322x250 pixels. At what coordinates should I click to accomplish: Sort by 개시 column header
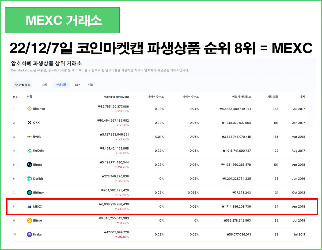tap(302, 97)
